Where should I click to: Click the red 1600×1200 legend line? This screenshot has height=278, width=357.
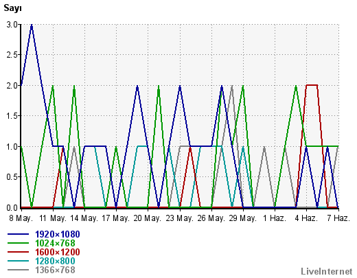18,252
